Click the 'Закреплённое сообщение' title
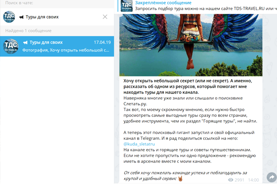This screenshot has width=277, height=184. click(163, 3)
